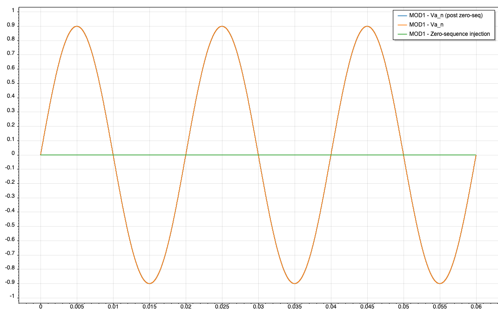498x315 pixels.
Task: Click the x-axis label 0.06
Action: [x=476, y=307]
